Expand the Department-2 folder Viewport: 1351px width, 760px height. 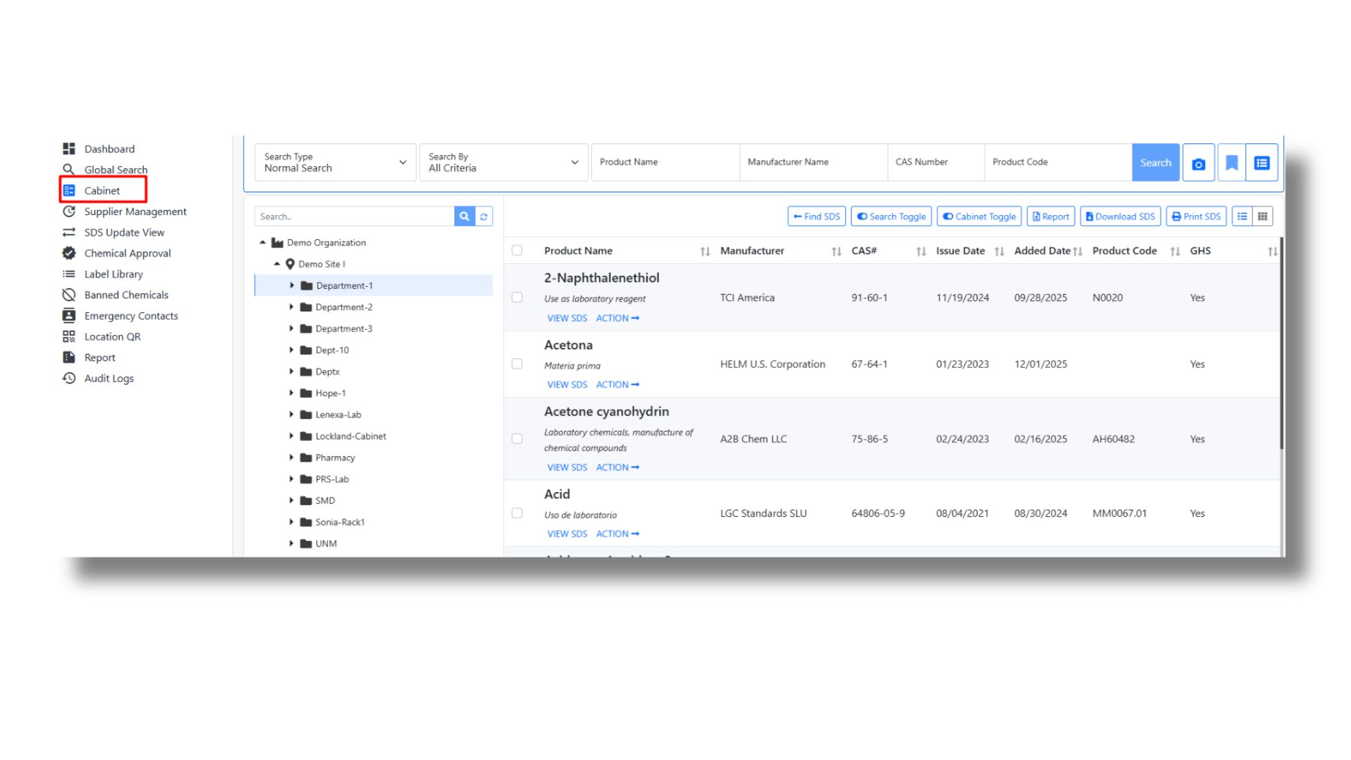(292, 307)
